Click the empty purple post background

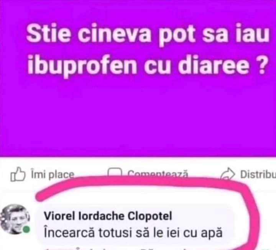(x=138, y=116)
